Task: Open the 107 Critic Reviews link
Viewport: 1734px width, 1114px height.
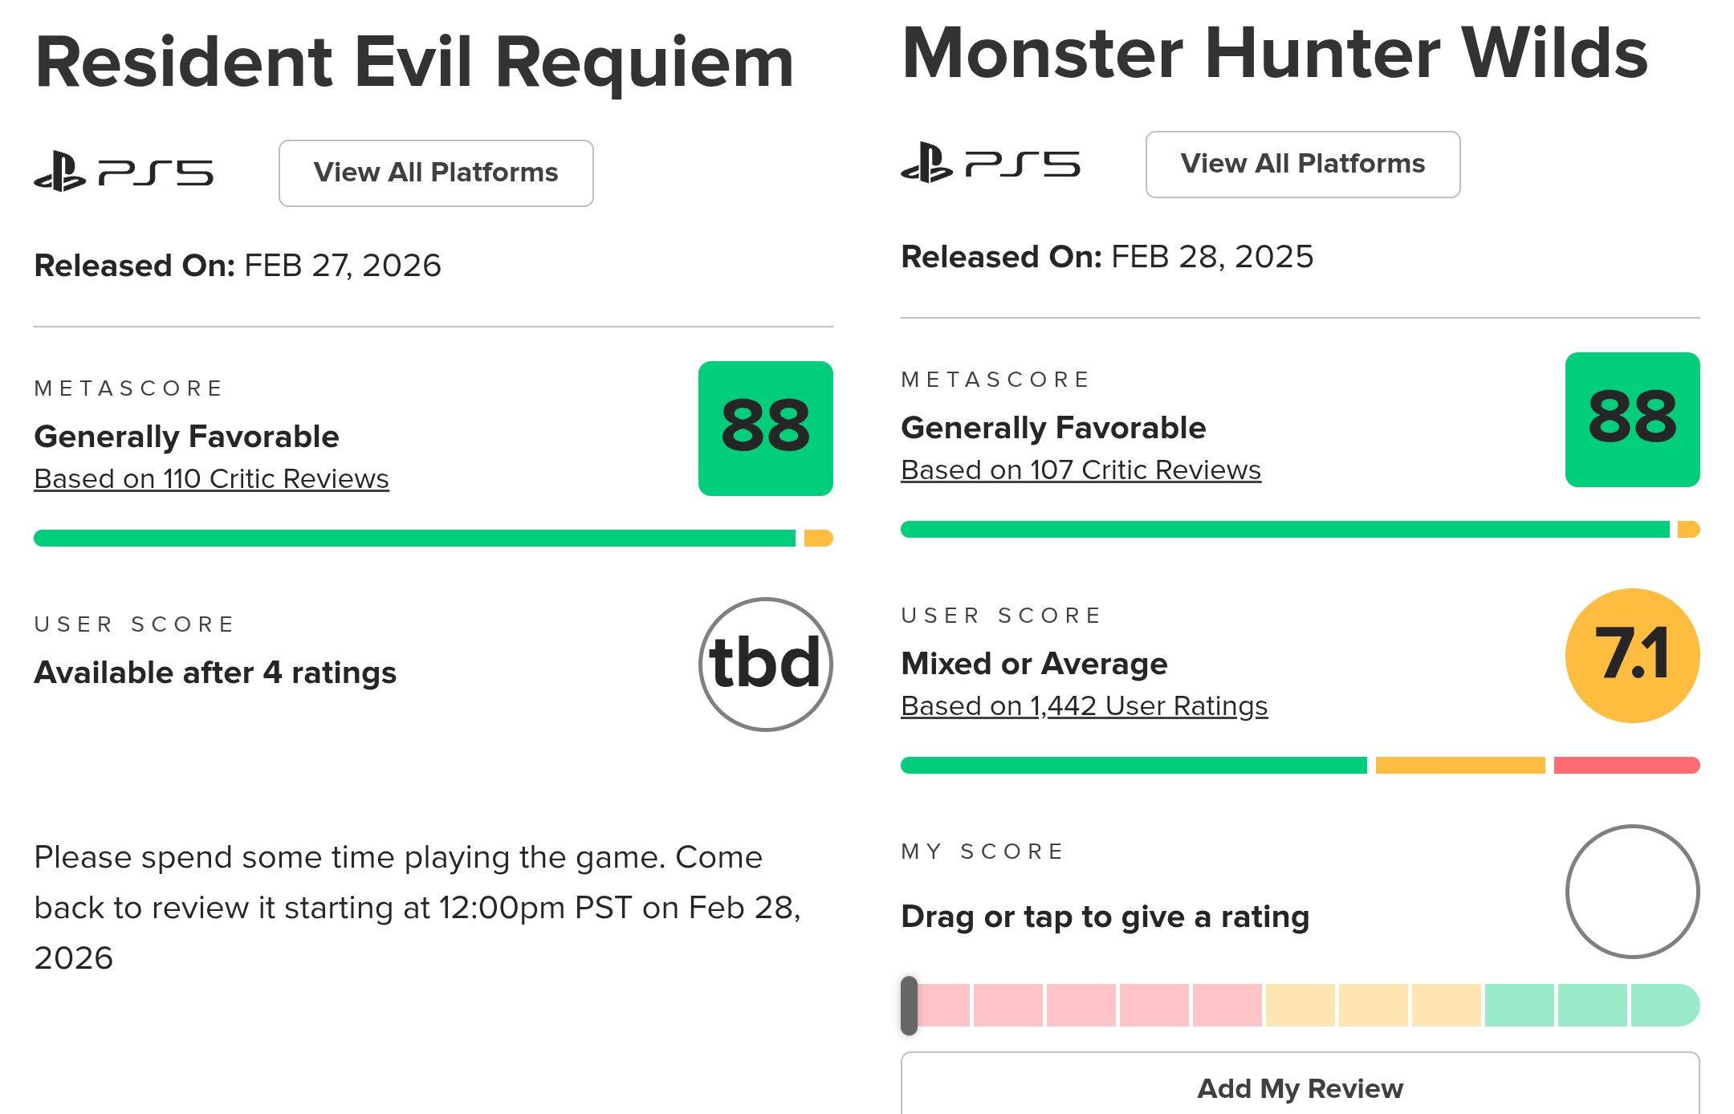Action: click(x=1081, y=470)
